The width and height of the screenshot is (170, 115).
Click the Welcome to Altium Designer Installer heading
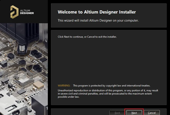[97, 12]
